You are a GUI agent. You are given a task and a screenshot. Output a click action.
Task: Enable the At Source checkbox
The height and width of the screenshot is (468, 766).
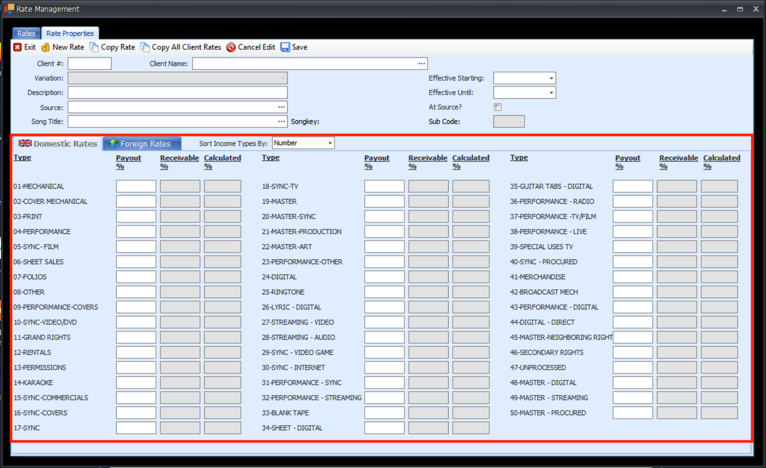pyautogui.click(x=498, y=107)
